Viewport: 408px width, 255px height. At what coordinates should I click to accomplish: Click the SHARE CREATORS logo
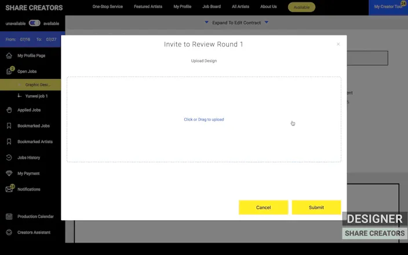click(x=34, y=8)
